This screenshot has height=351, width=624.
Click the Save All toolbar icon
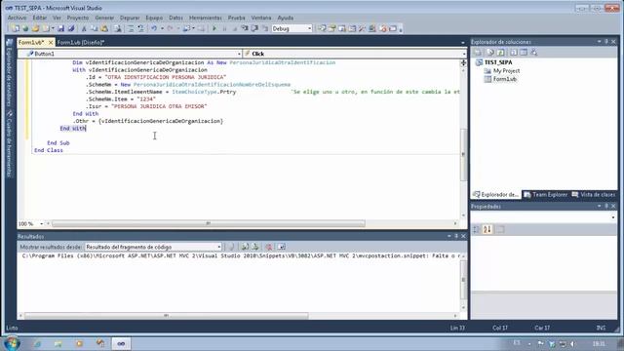coord(71,28)
